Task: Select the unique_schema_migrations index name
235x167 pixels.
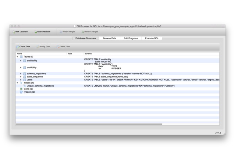Action: point(40,86)
